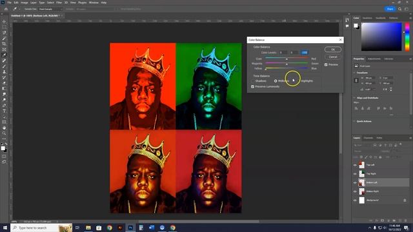Click the rainbow hue strip in Color panel

pyautogui.click(x=407, y=37)
